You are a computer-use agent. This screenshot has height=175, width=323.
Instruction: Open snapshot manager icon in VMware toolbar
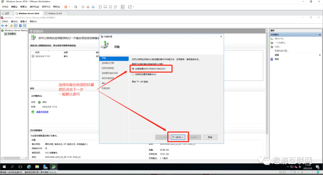(x=93, y=7)
